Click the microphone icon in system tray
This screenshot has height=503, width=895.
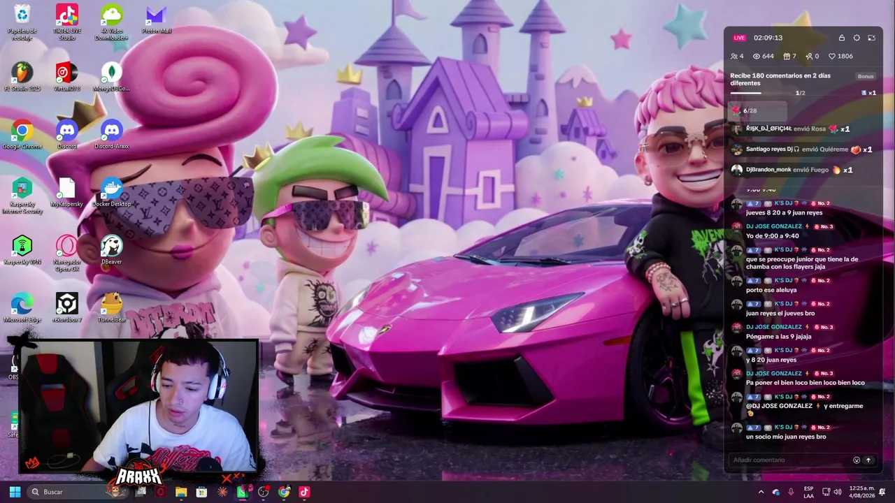[x=791, y=492]
